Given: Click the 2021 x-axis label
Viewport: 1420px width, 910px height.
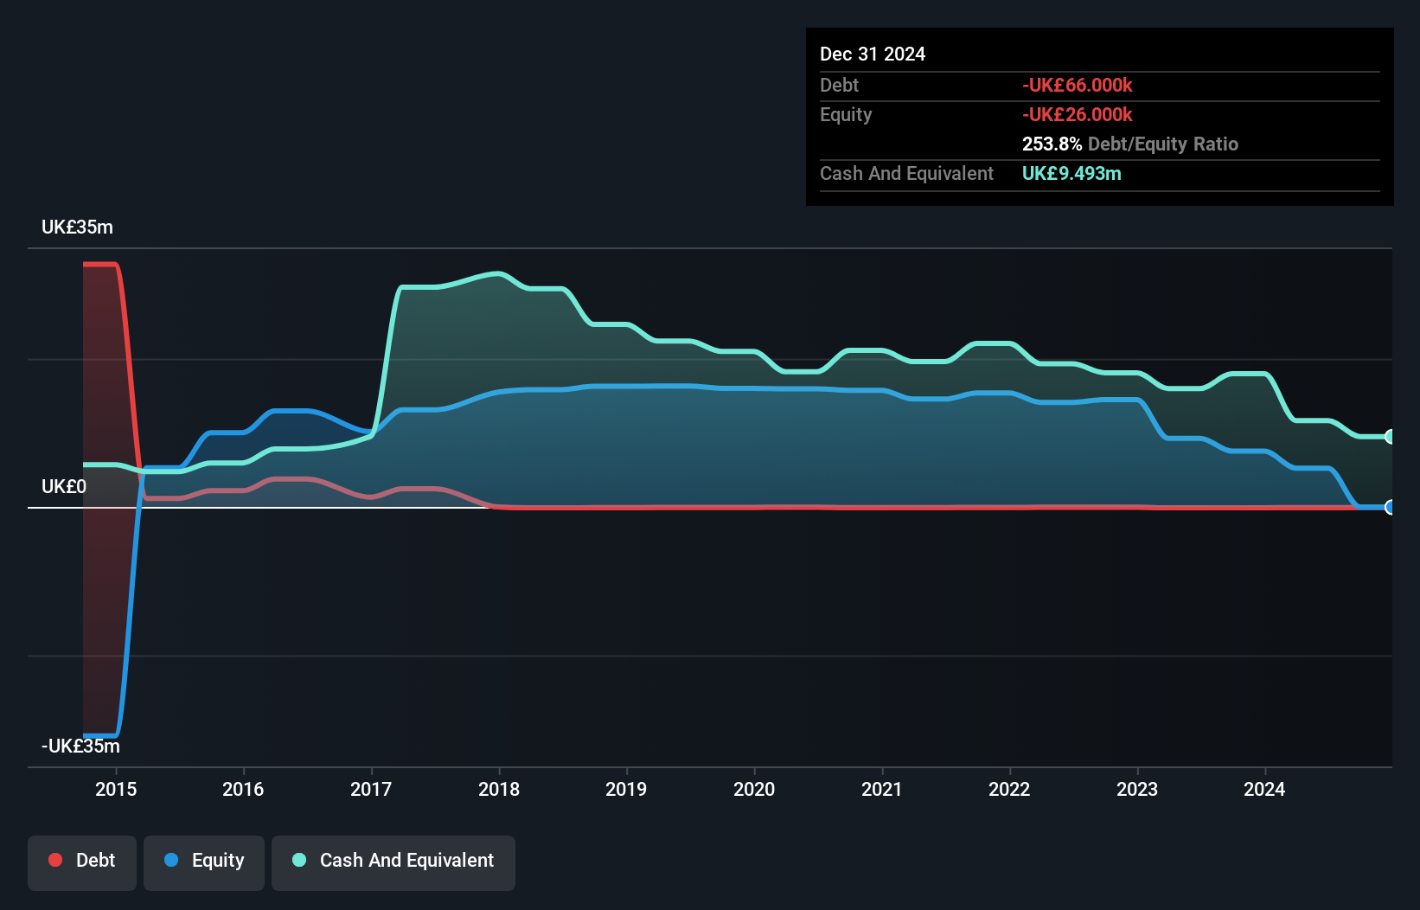Looking at the screenshot, I should click(882, 789).
